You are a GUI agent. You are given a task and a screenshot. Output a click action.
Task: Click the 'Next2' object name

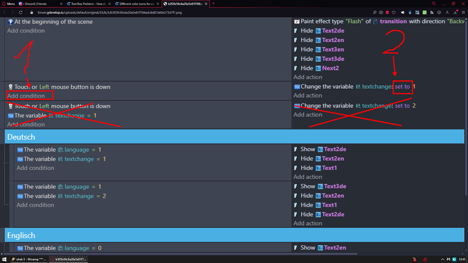[x=331, y=68]
